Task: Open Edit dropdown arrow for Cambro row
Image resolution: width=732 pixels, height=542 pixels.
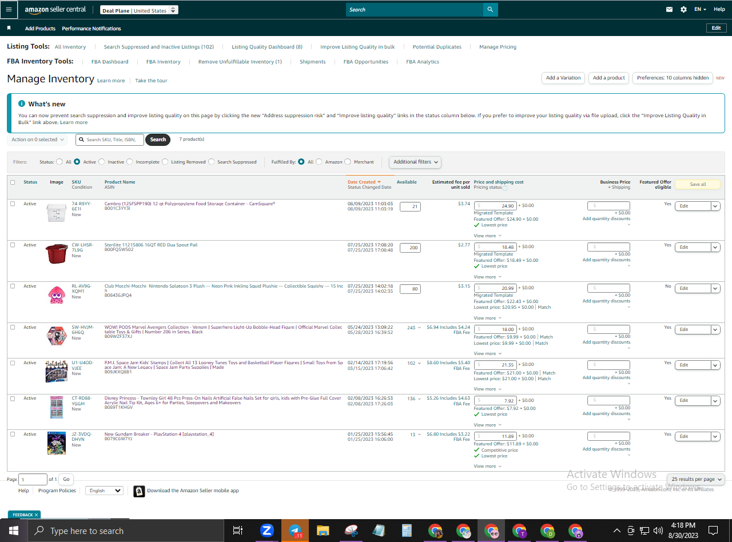Action: click(715, 206)
